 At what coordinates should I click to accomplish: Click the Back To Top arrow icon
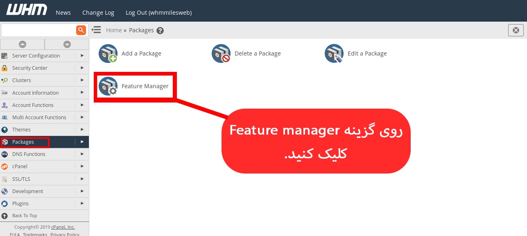click(x=5, y=216)
